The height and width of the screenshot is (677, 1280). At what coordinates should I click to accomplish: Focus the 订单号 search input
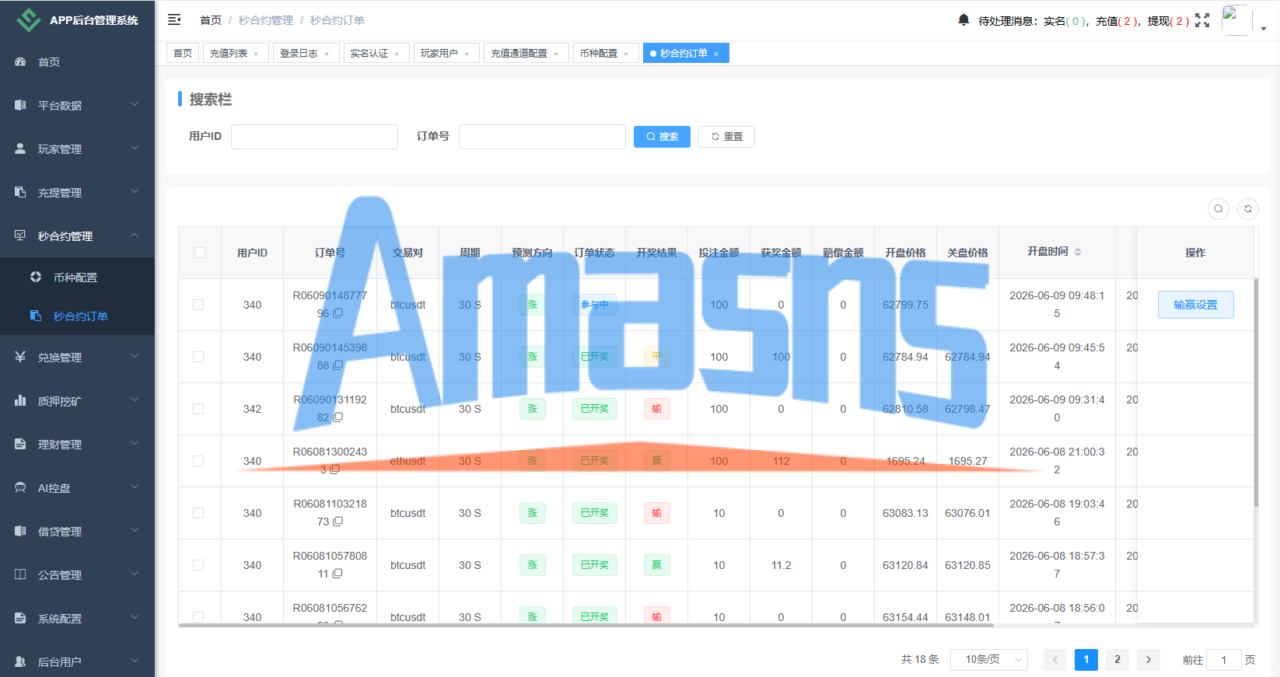(x=542, y=137)
